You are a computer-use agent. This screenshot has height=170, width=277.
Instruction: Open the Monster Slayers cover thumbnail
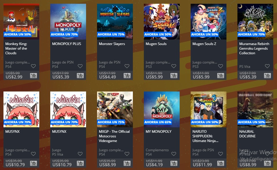point(115,22)
